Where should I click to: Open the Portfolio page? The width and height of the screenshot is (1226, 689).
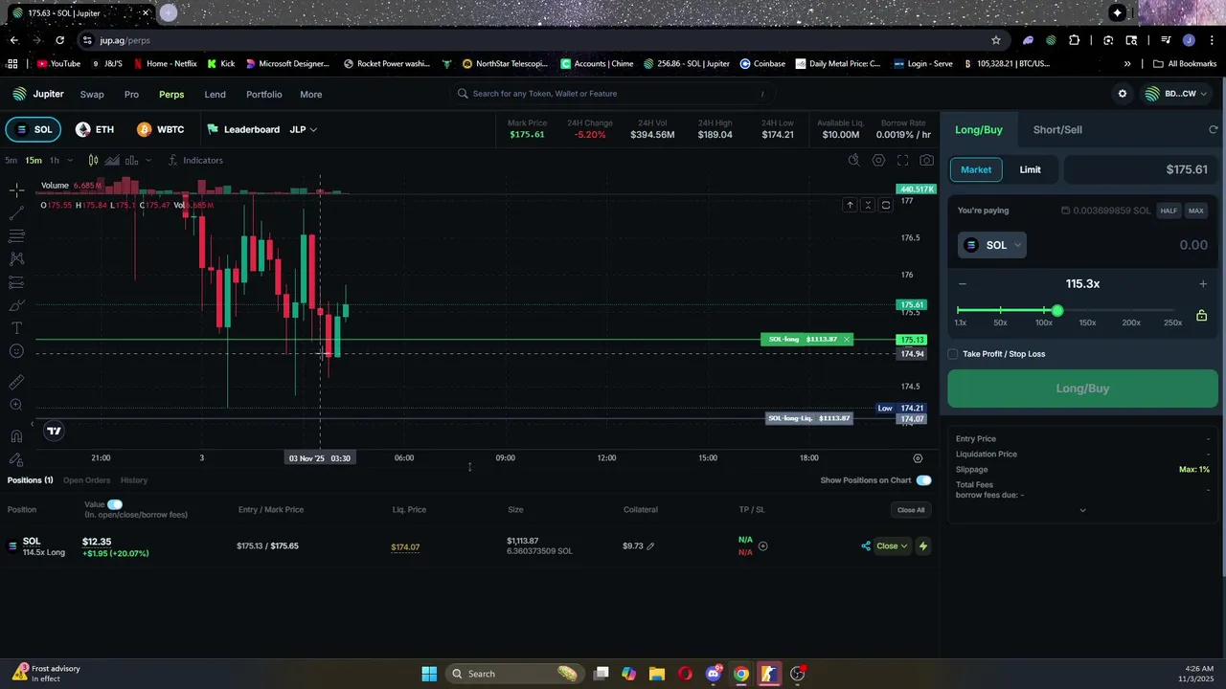tap(263, 94)
